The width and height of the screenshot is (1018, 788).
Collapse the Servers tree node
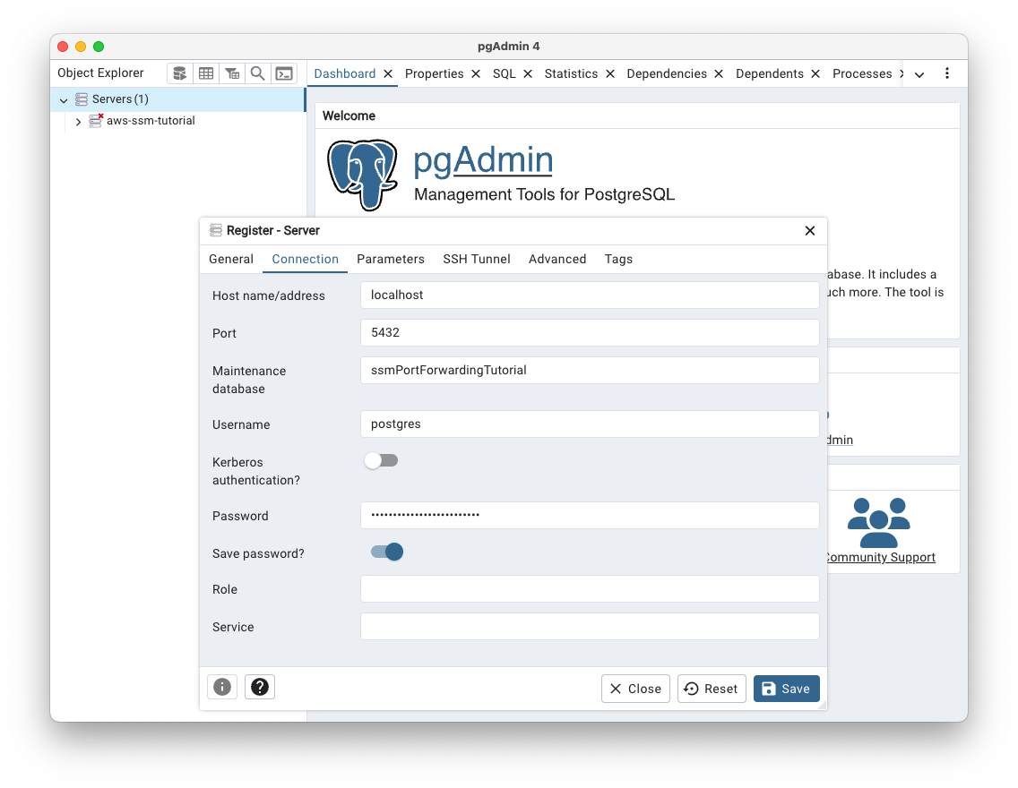tap(64, 99)
